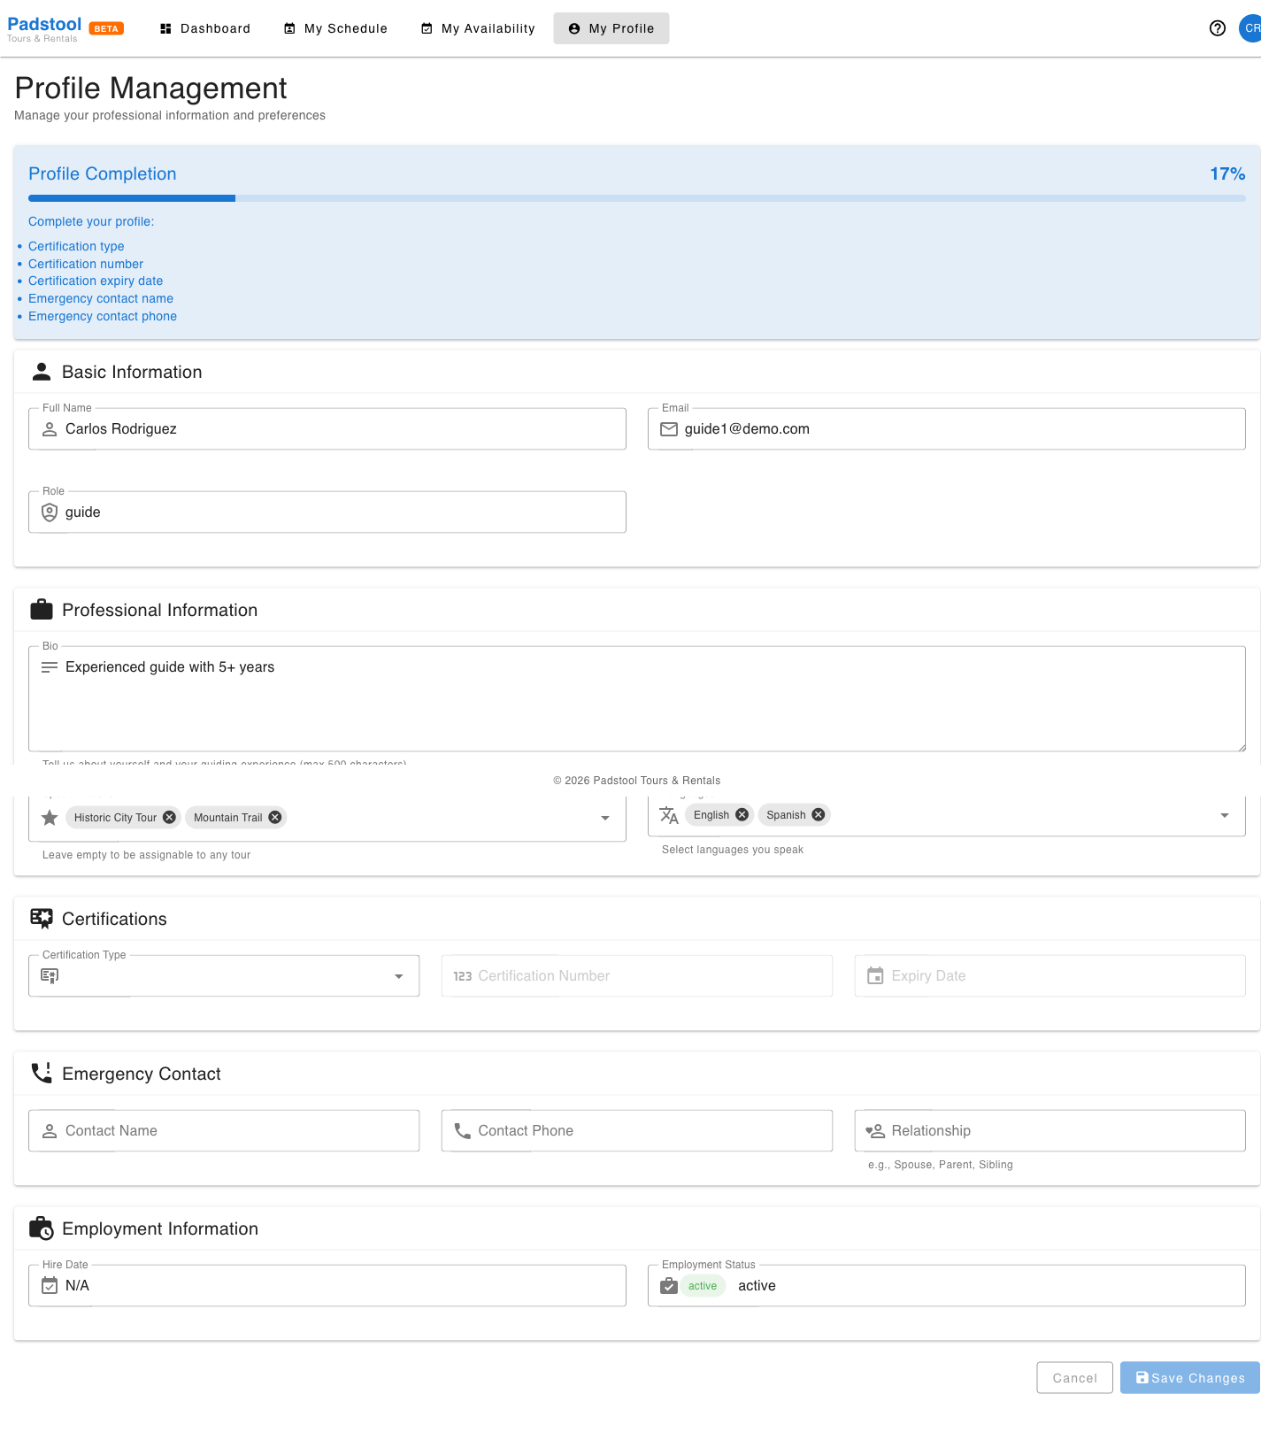This screenshot has width=1261, height=1440.
Task: Click the Relationship field
Action: tap(1050, 1130)
